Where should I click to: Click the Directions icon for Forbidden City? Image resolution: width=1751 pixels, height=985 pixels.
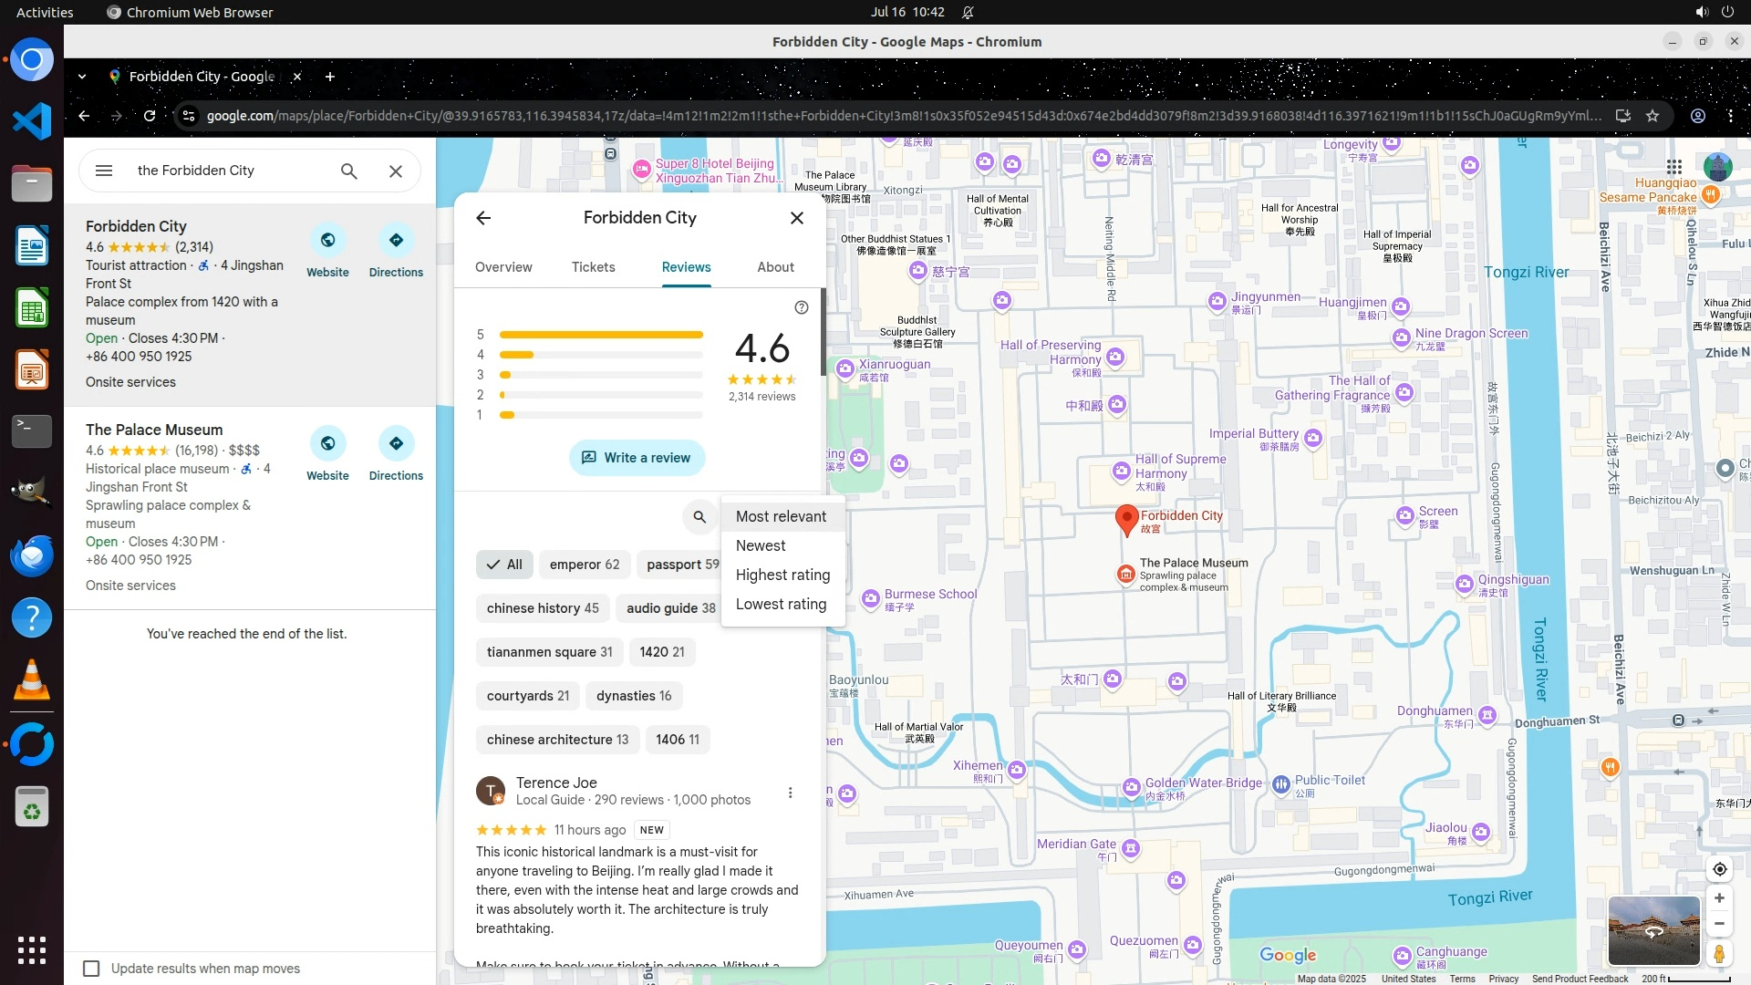[396, 241]
